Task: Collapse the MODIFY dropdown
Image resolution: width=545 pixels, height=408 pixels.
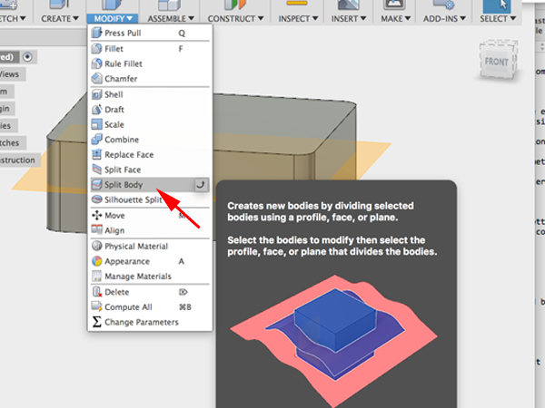Action: point(113,18)
